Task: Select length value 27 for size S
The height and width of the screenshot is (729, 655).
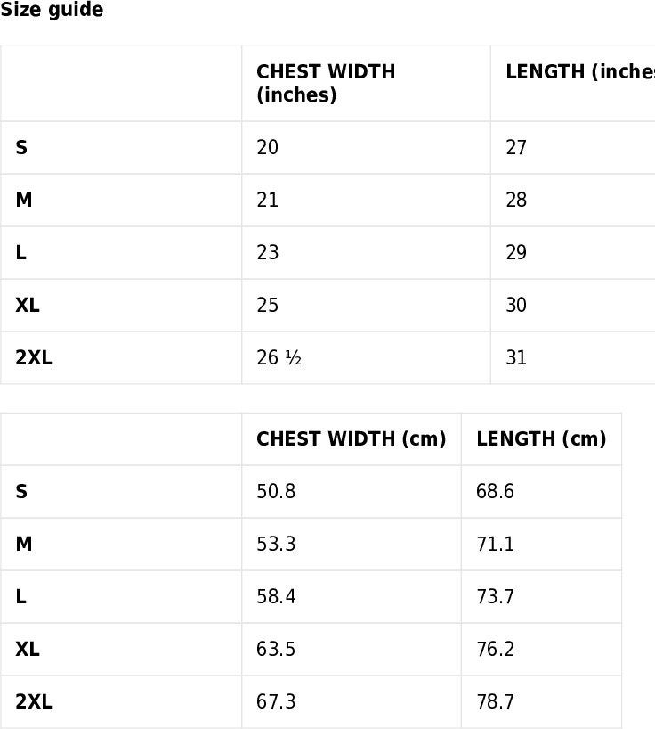Action: click(x=516, y=147)
